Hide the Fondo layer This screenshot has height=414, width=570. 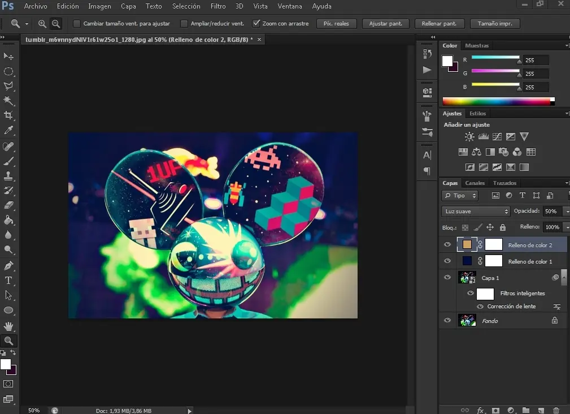point(447,321)
